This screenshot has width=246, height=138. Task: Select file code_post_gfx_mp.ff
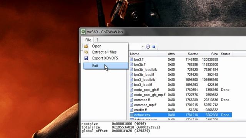coord(150,95)
